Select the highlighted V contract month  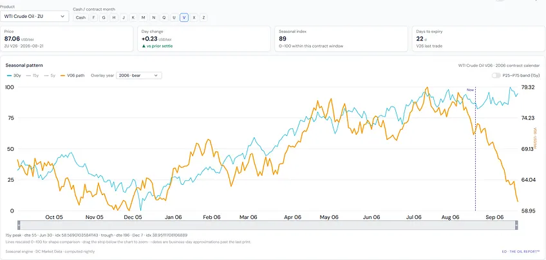(x=184, y=17)
